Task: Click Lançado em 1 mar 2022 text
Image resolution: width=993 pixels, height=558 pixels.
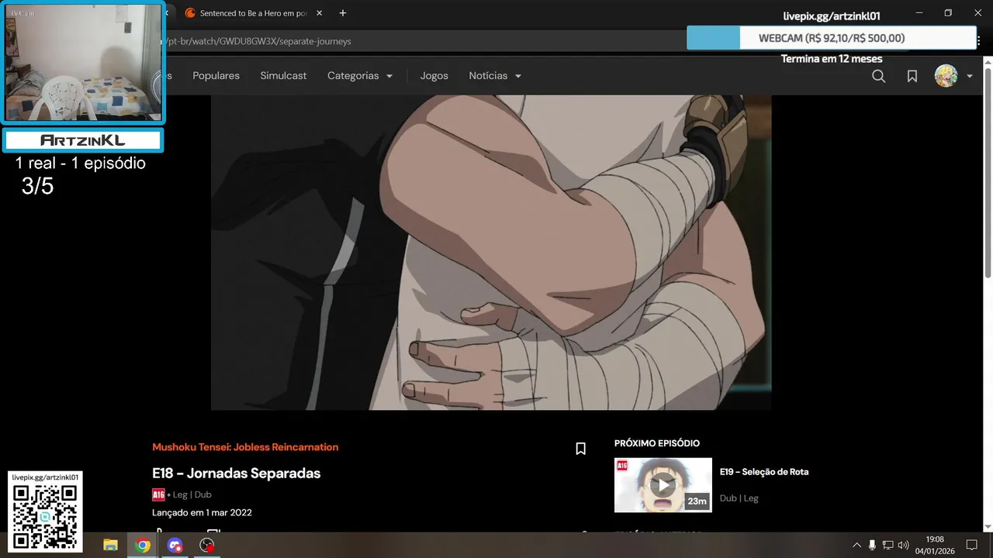Action: tap(202, 512)
